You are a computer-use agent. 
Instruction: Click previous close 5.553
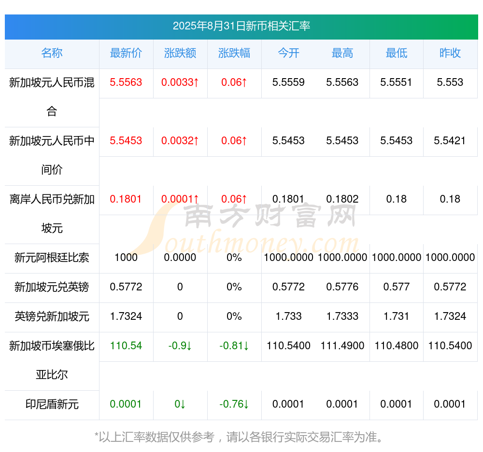(x=450, y=82)
